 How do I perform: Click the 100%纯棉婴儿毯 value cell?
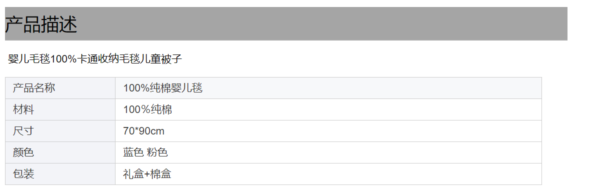point(328,88)
